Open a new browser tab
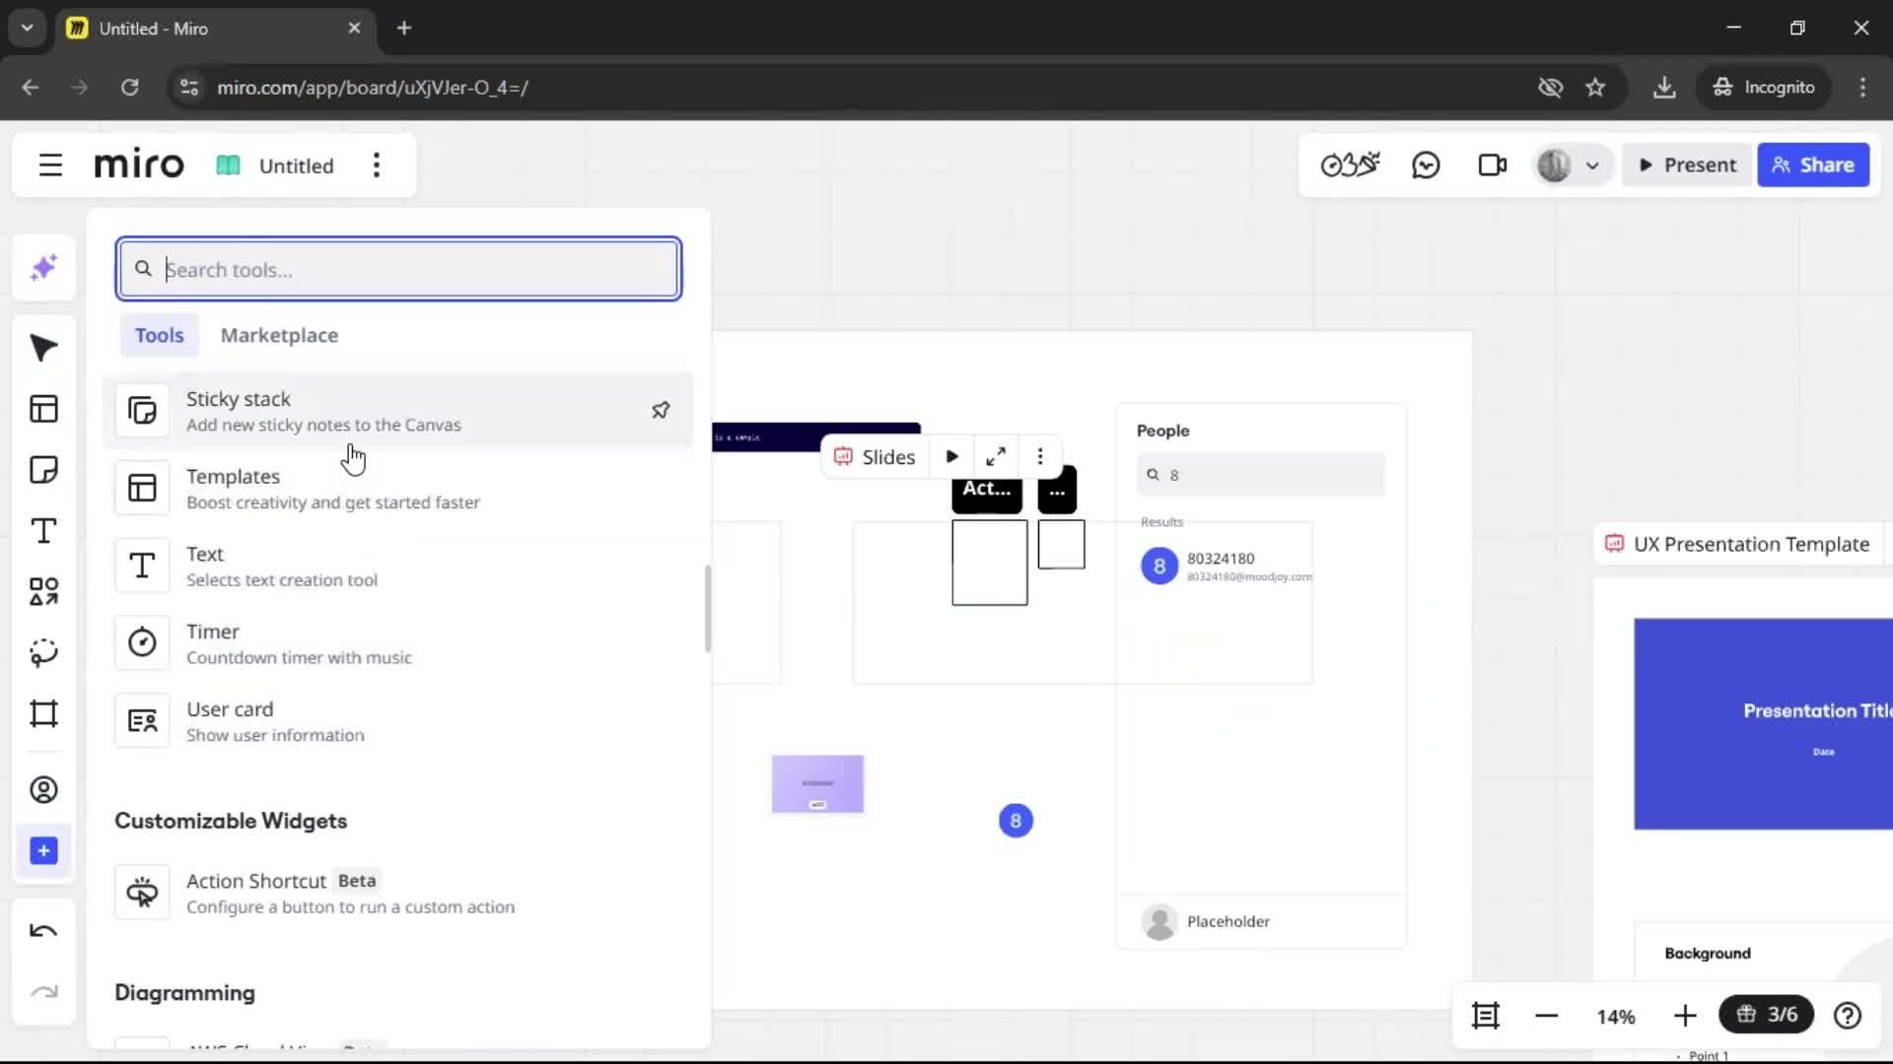Viewport: 1893px width, 1064px height. pyautogui.click(x=403, y=28)
